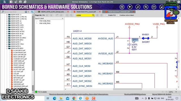Collapse REDMI NOTE 8PRO folder
Image resolution: width=181 pixels, height=101 pixels.
tap(7, 48)
